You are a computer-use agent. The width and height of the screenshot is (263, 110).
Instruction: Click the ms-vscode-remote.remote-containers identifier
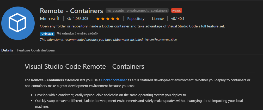coord(137,11)
